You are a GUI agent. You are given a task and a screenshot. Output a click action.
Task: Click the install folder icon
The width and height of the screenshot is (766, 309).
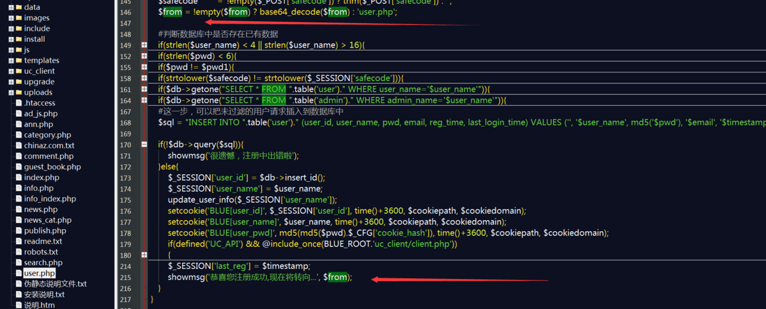(19, 39)
